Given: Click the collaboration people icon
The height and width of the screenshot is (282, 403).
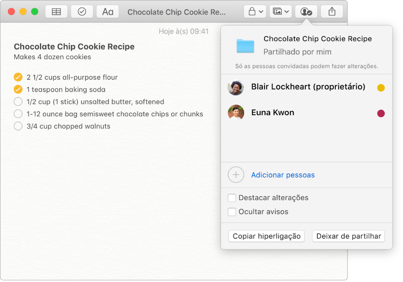Looking at the screenshot, I should [x=306, y=12].
